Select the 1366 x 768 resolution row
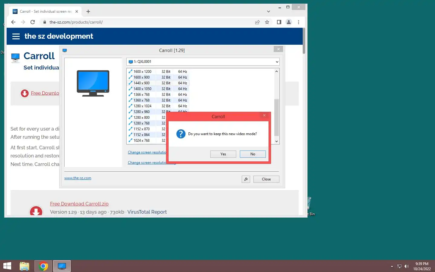This screenshot has height=272, width=435. [x=158, y=95]
